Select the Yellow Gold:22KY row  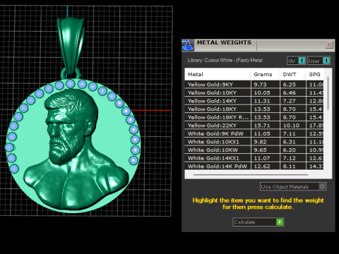254,126
